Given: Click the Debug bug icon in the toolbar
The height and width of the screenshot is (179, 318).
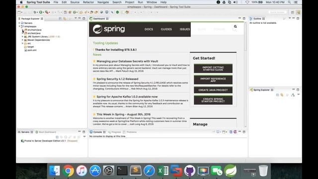Looking at the screenshot, I should [x=35, y=12].
